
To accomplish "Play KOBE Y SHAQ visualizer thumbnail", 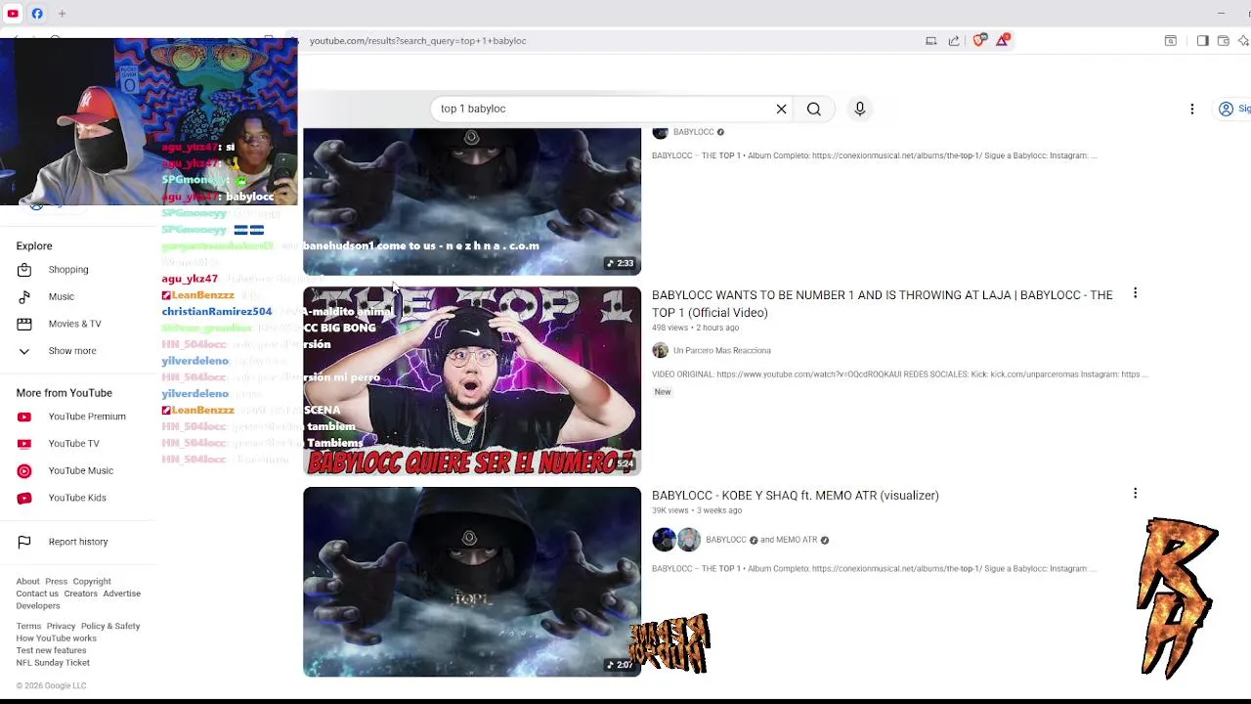I will tap(472, 582).
